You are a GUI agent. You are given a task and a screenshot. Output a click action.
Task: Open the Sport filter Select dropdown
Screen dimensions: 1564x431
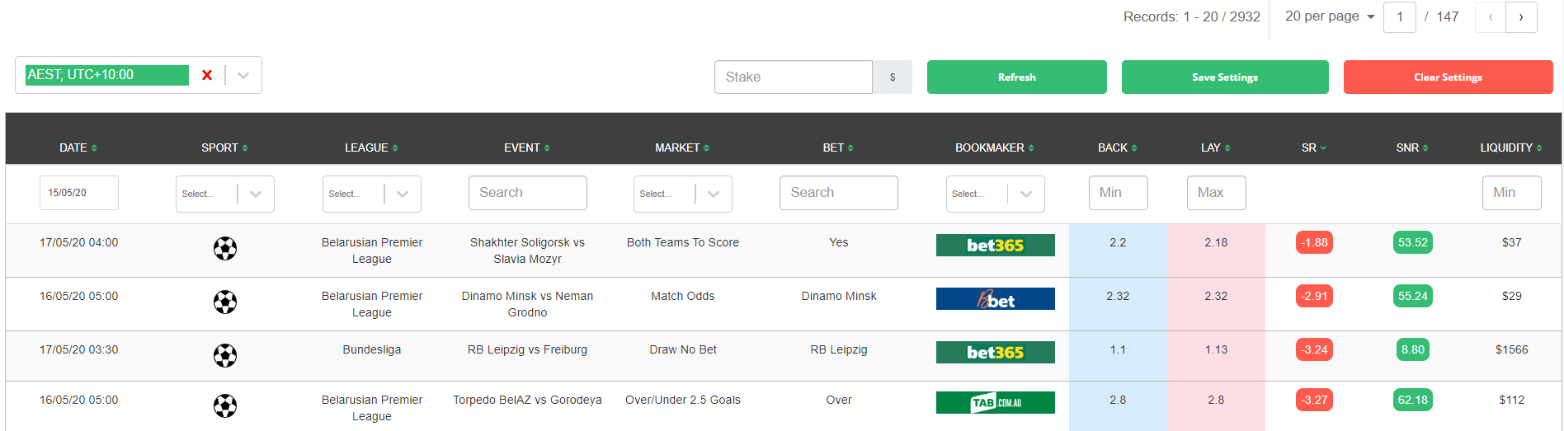(225, 194)
